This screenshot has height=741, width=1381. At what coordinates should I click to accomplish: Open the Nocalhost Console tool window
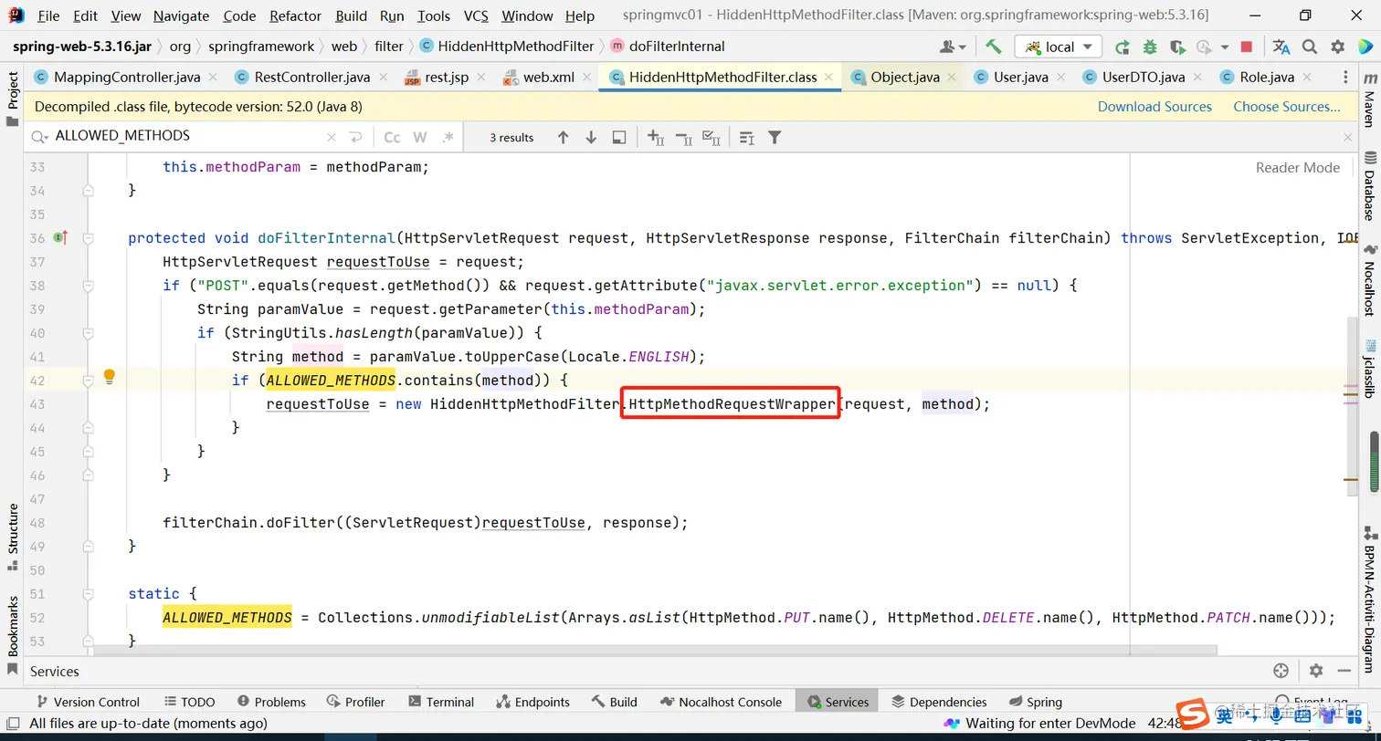pos(721,702)
